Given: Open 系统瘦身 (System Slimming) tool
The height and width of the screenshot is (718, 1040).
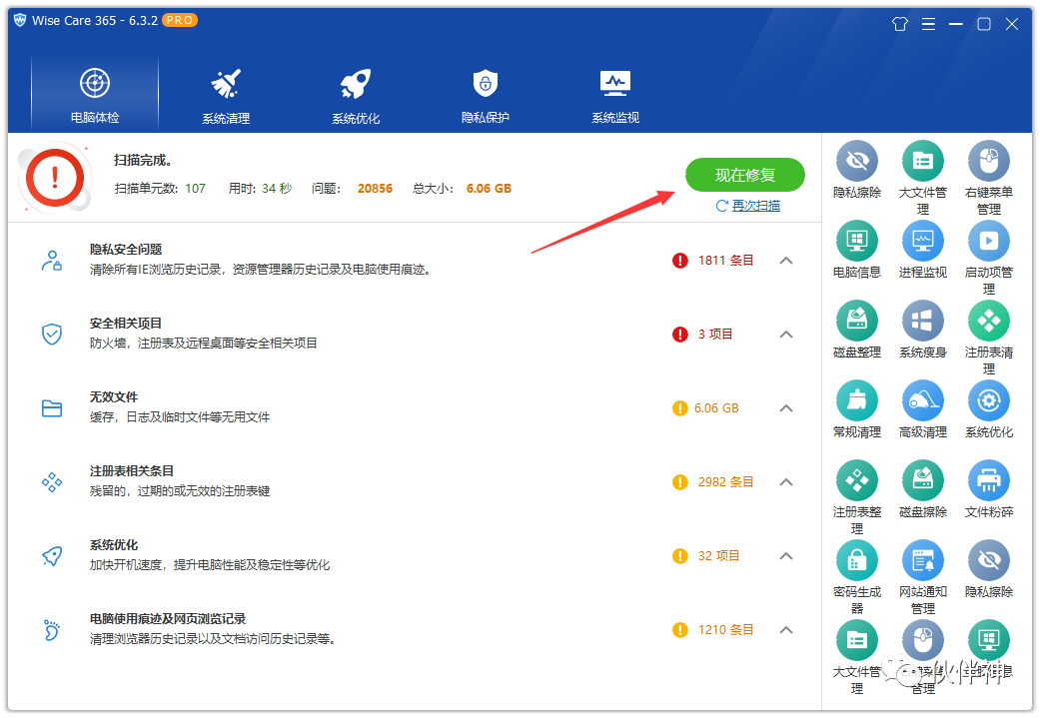Looking at the screenshot, I should (x=922, y=321).
